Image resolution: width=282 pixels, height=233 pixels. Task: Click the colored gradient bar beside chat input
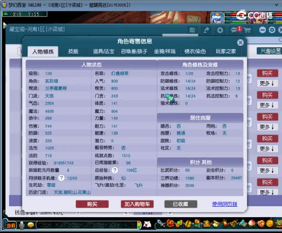tap(139, 225)
